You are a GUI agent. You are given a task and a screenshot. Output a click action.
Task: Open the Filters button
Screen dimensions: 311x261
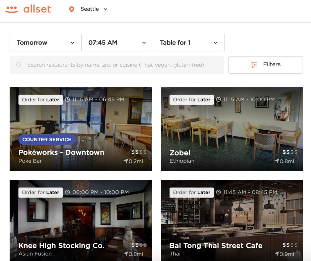point(265,65)
